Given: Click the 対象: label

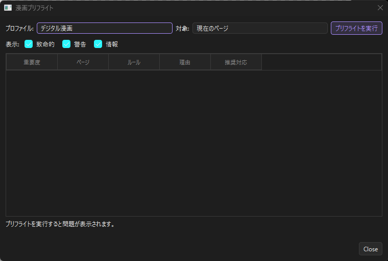Looking at the screenshot, I should 183,29.
